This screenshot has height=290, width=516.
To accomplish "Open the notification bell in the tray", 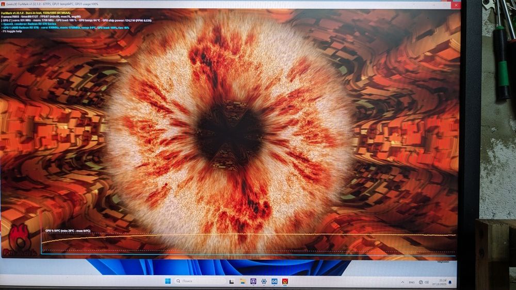I will (450, 282).
